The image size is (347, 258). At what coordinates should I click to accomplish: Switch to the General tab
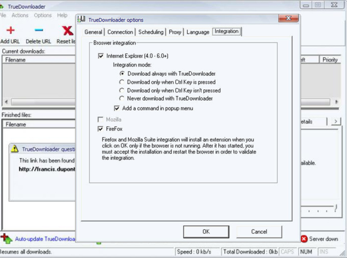93,32
